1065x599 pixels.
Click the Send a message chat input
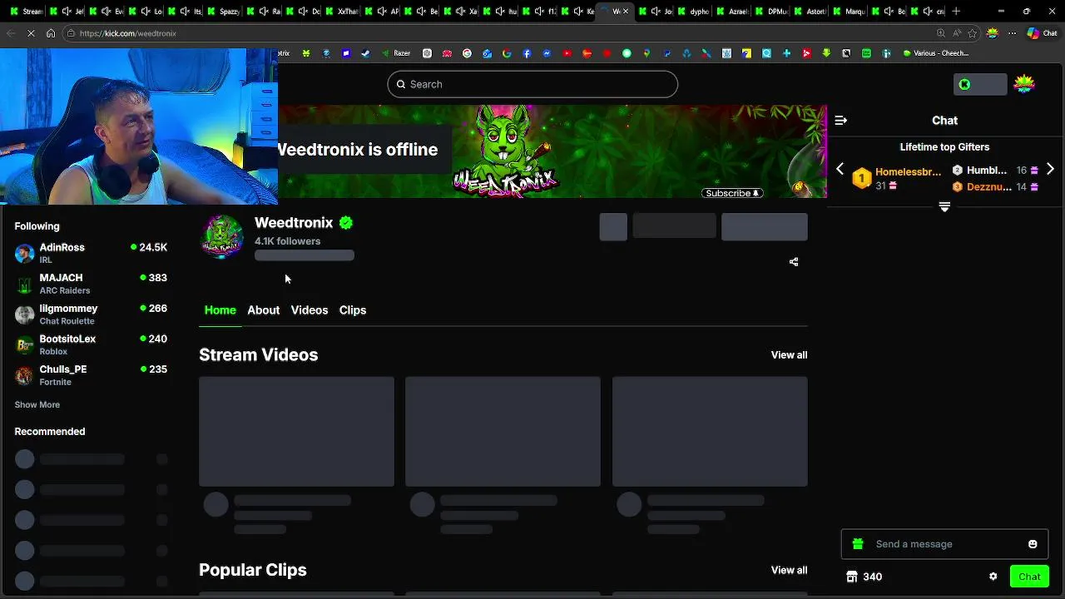(x=944, y=544)
